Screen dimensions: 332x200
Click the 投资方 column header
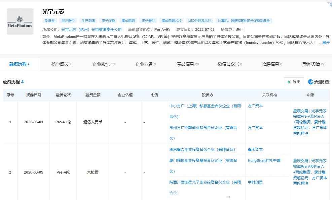[207, 95]
